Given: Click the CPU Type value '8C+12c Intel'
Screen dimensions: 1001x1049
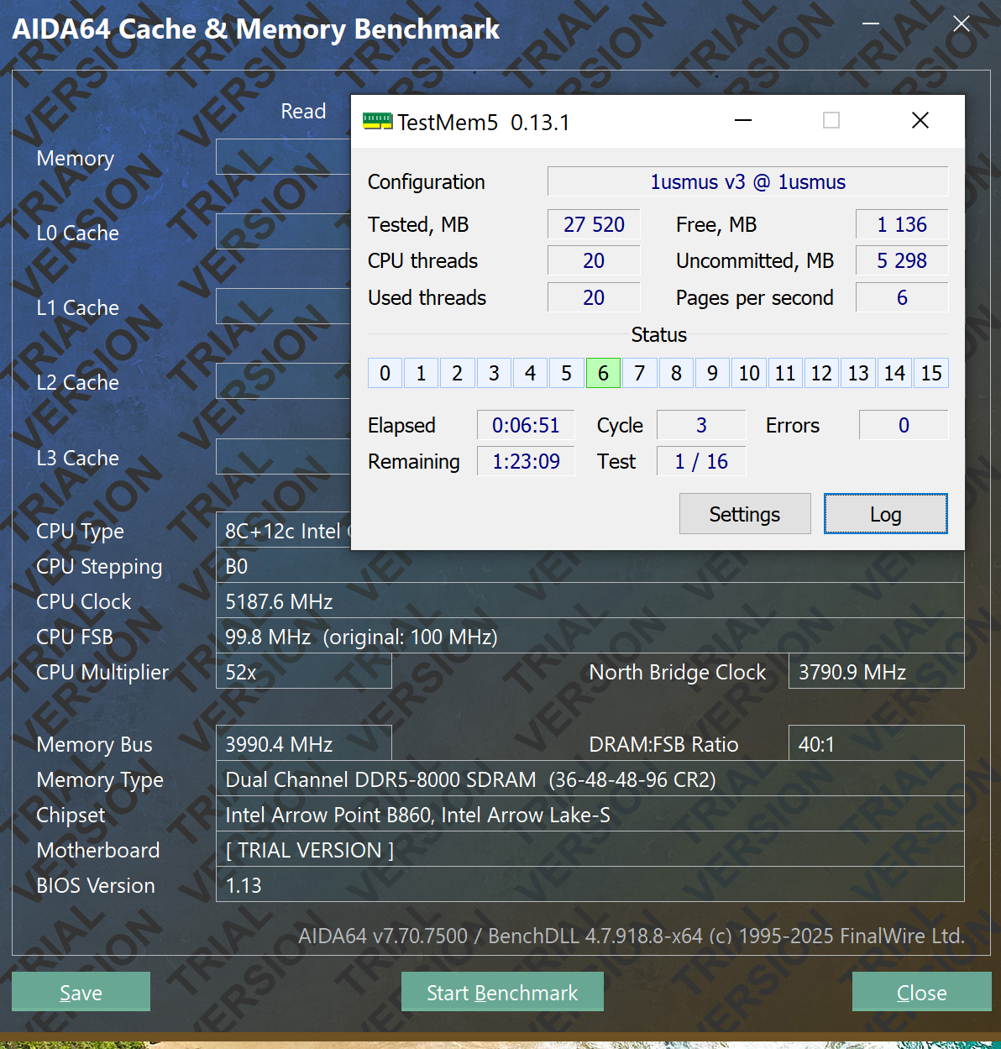Looking at the screenshot, I should click(x=283, y=531).
